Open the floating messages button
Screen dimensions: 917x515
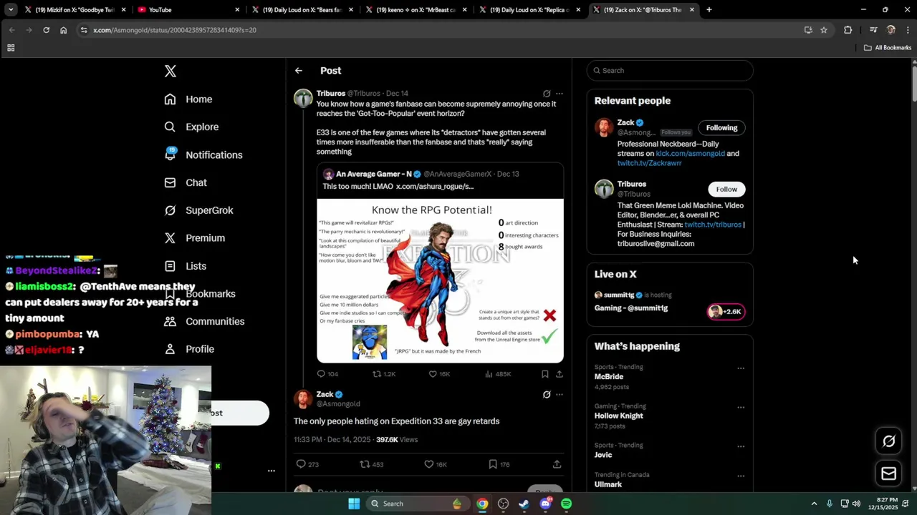point(889,474)
